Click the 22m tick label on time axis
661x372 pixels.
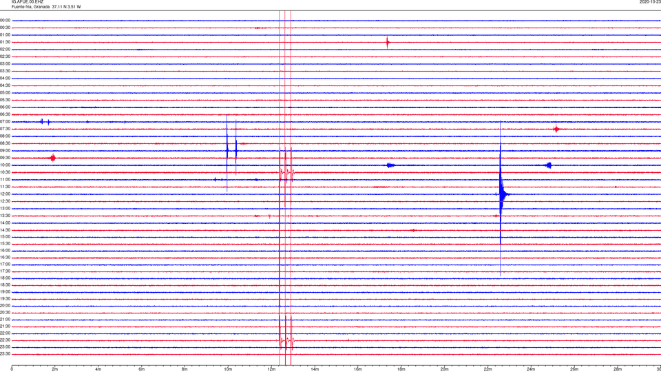click(487, 369)
